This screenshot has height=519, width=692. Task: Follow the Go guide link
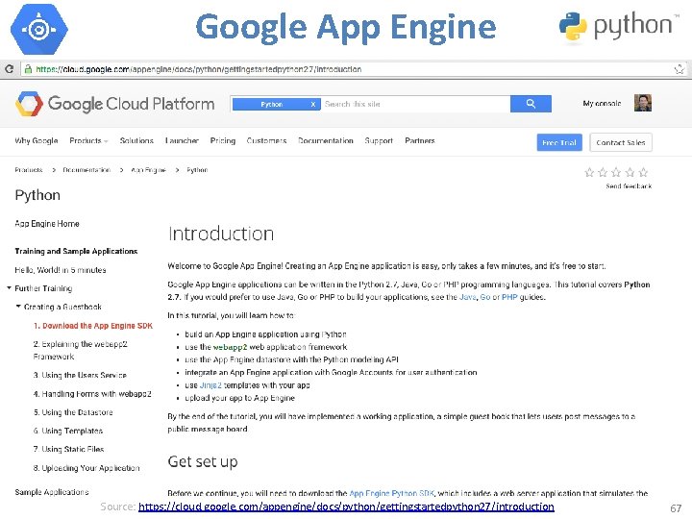click(485, 297)
